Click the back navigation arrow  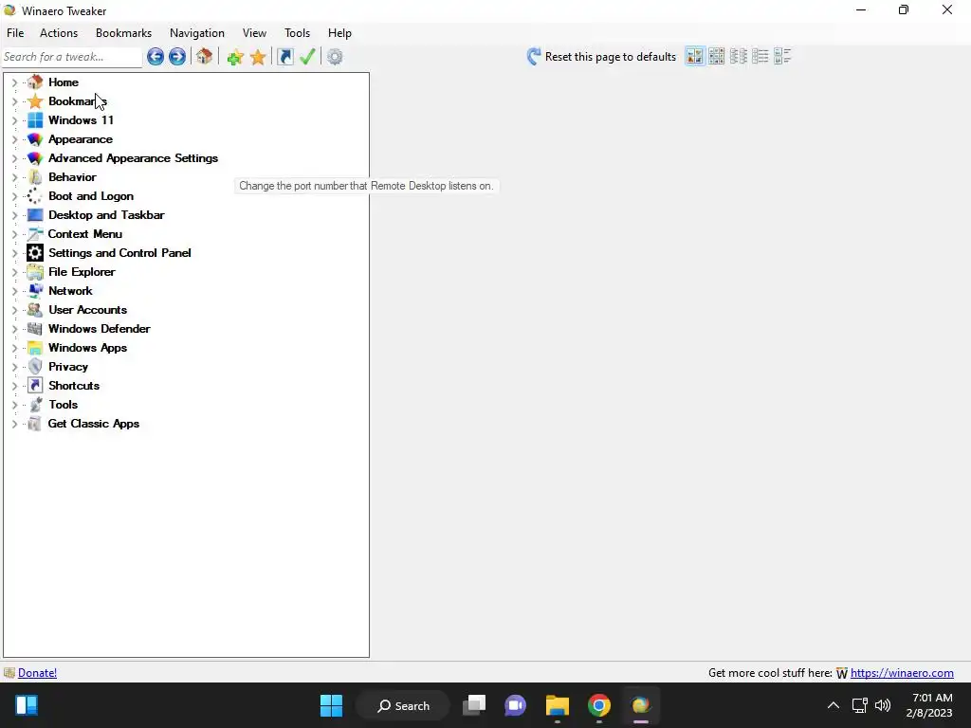point(156,57)
